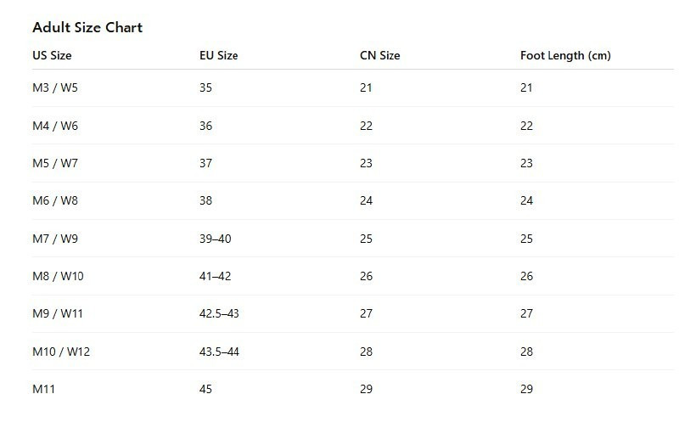Click the M10 / W12 size cell
This screenshot has width=679, height=439.
click(x=61, y=352)
